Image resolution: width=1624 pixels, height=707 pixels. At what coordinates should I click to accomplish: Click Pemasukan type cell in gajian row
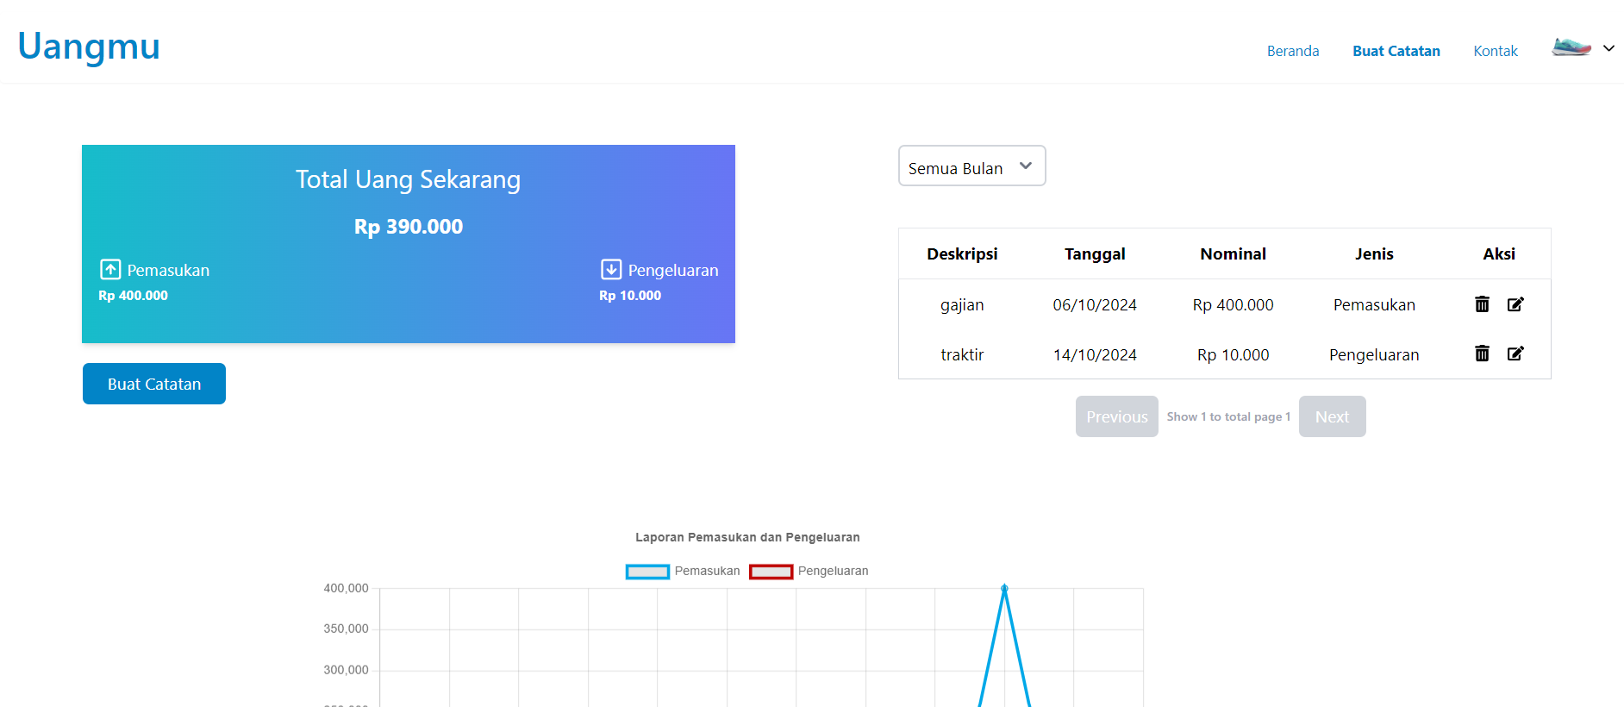pos(1374,304)
